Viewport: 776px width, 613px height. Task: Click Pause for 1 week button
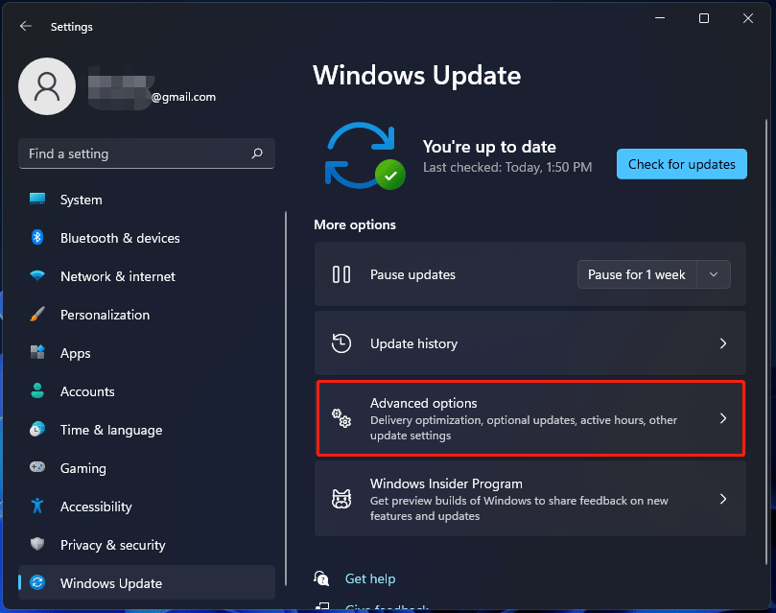coord(637,274)
